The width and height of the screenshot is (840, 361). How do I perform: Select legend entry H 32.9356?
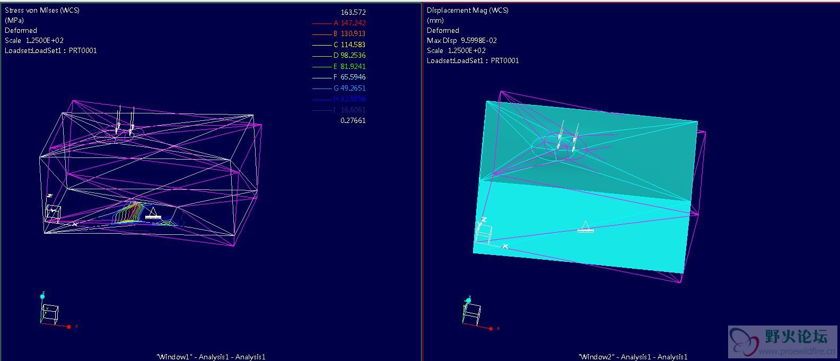tap(349, 99)
